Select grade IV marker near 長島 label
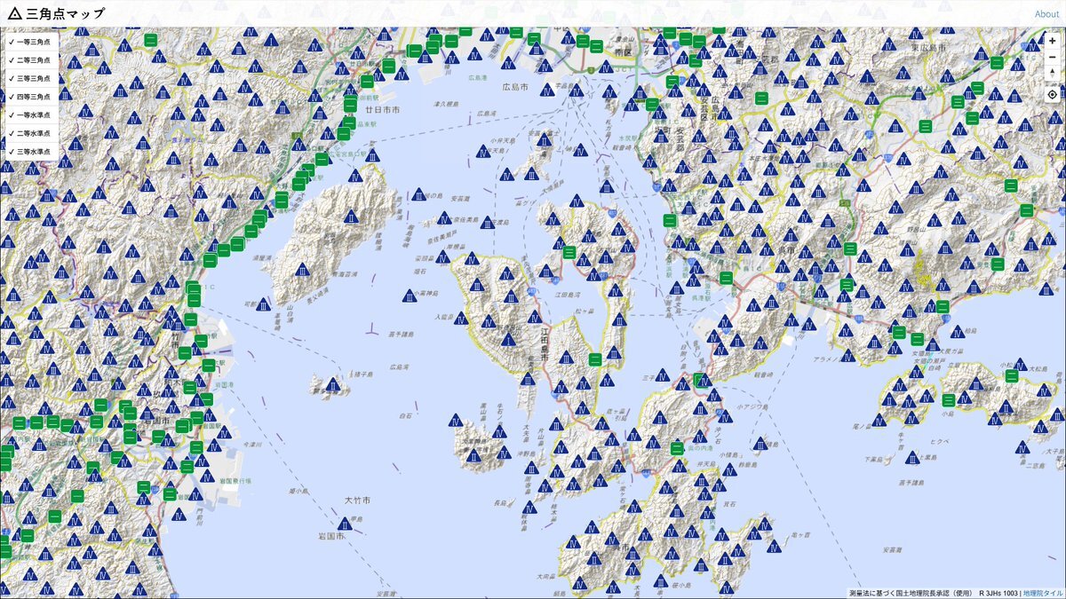1066x599 pixels. point(530,508)
